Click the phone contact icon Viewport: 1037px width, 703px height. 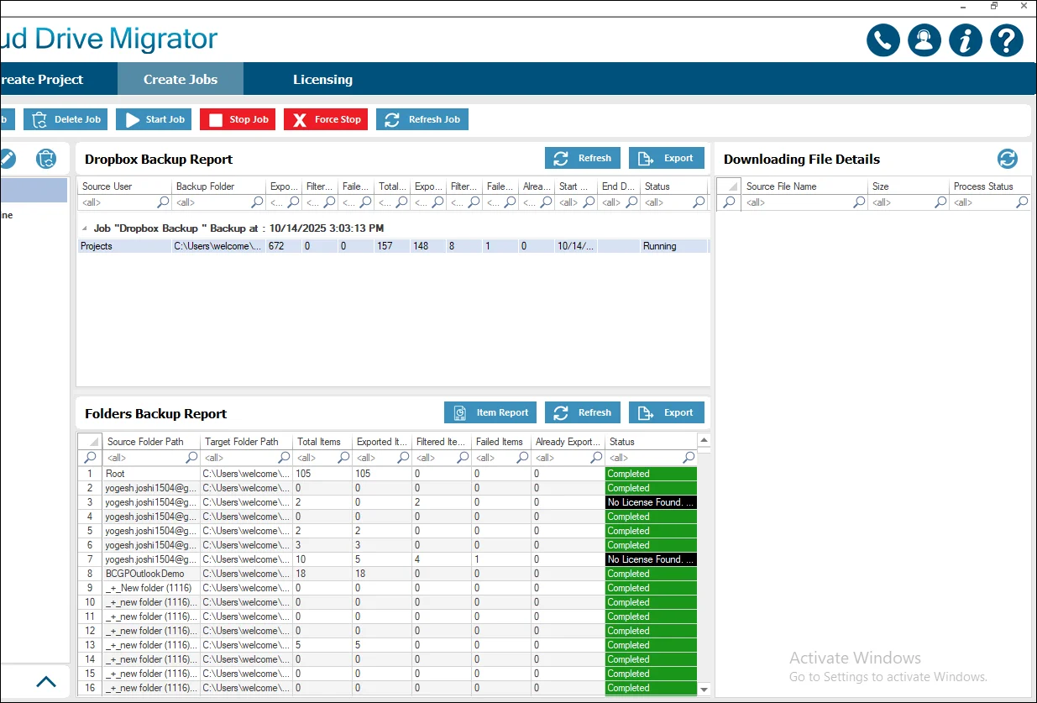pos(883,40)
